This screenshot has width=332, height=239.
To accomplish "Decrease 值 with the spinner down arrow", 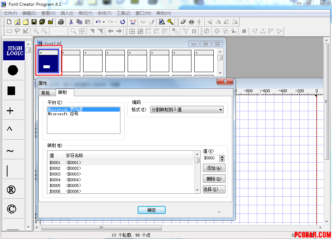I will pos(222,160).
